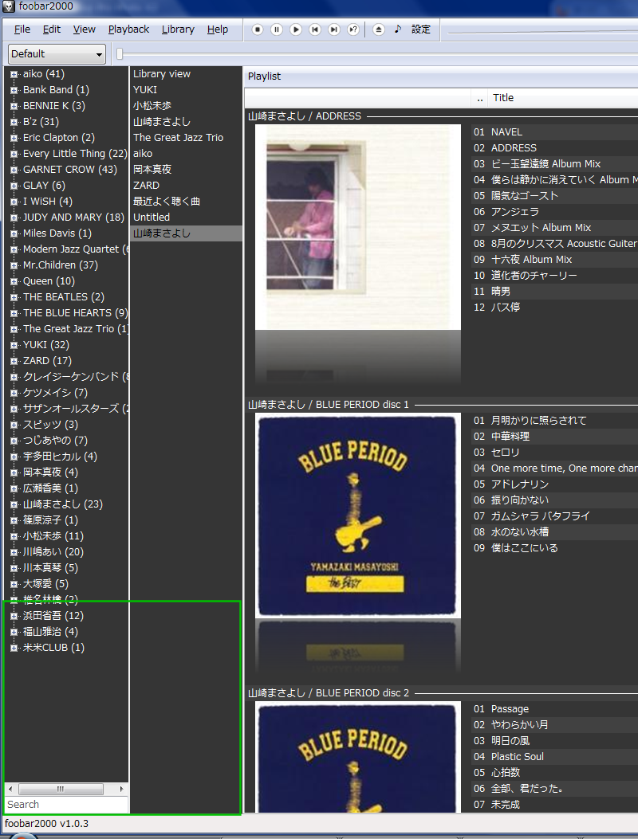This screenshot has height=839, width=638.
Task: Skip to the previous track
Action: tap(315, 29)
